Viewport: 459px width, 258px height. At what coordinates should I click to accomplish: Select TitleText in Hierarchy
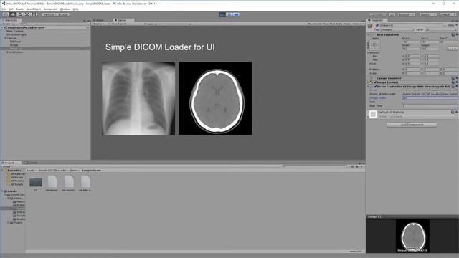pos(15,42)
